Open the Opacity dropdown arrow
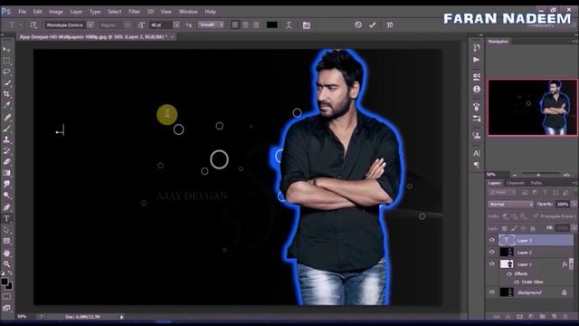 coord(574,204)
